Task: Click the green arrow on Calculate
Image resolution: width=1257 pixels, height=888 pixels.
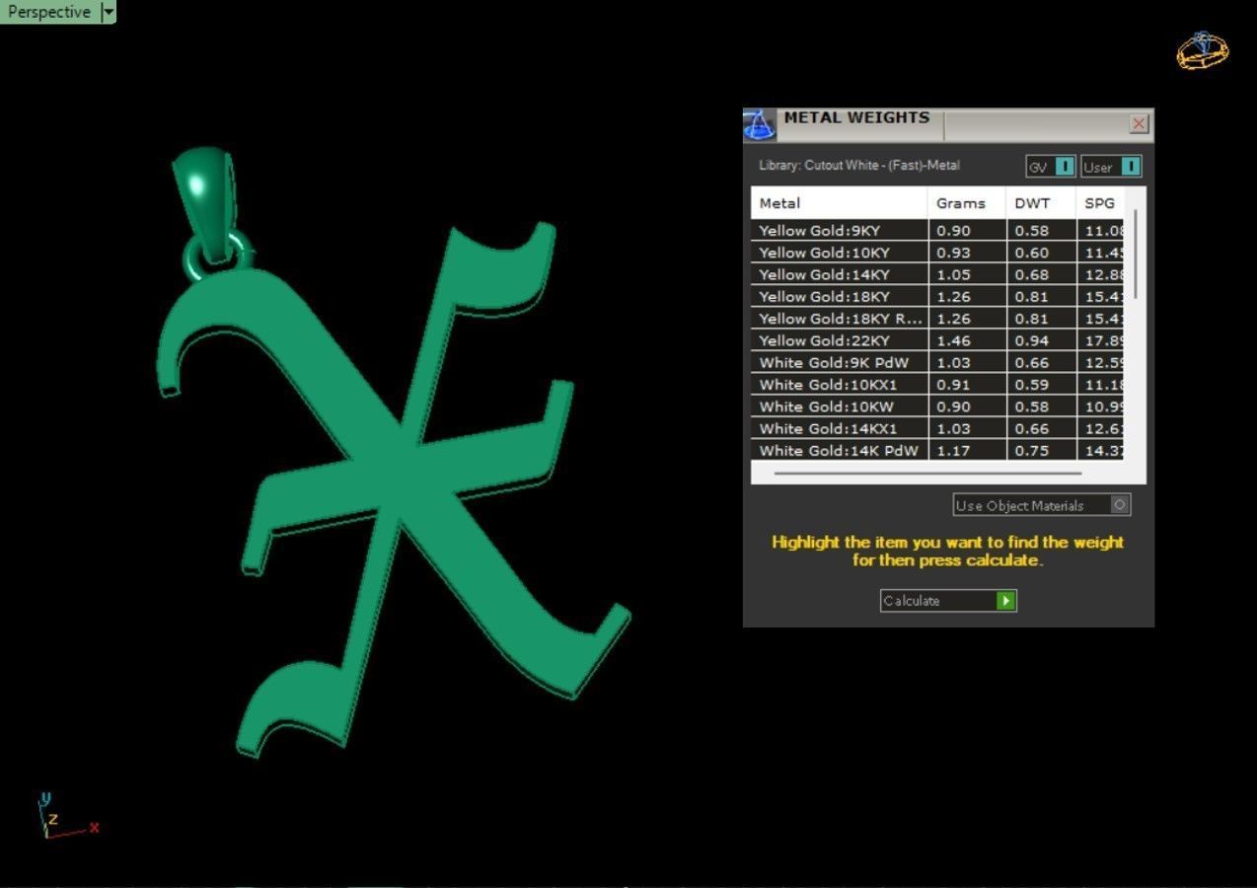Action: click(x=1005, y=601)
